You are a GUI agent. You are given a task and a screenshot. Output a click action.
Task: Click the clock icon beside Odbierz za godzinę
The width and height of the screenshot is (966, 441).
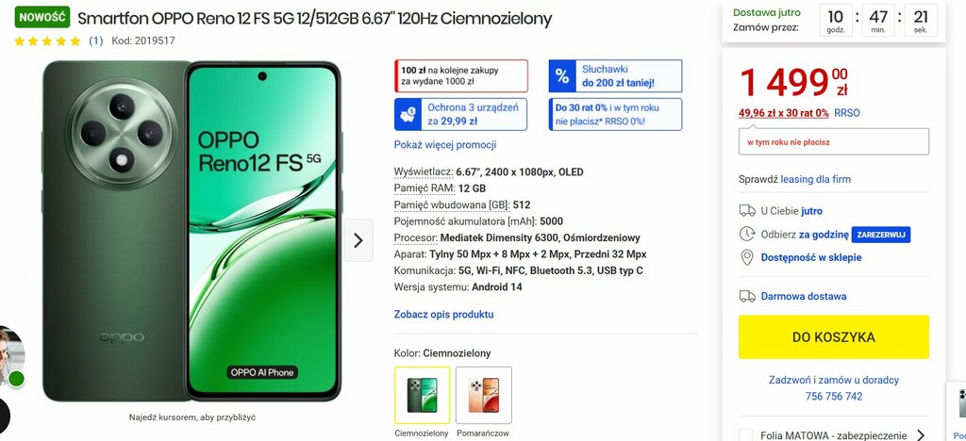(747, 234)
